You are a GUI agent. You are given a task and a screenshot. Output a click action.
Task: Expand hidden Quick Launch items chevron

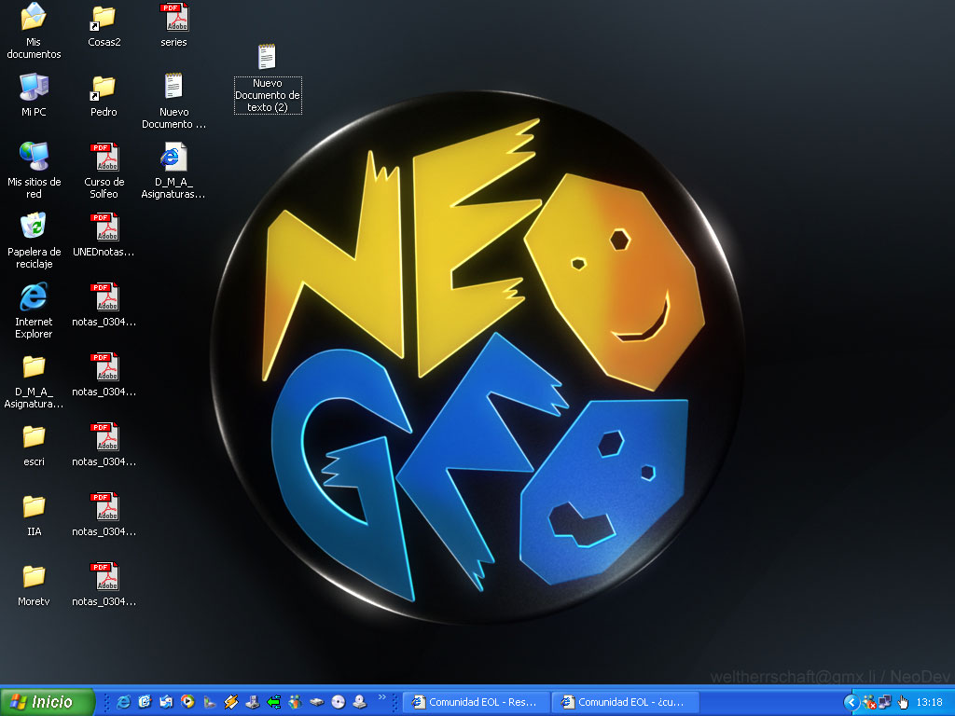coord(381,697)
